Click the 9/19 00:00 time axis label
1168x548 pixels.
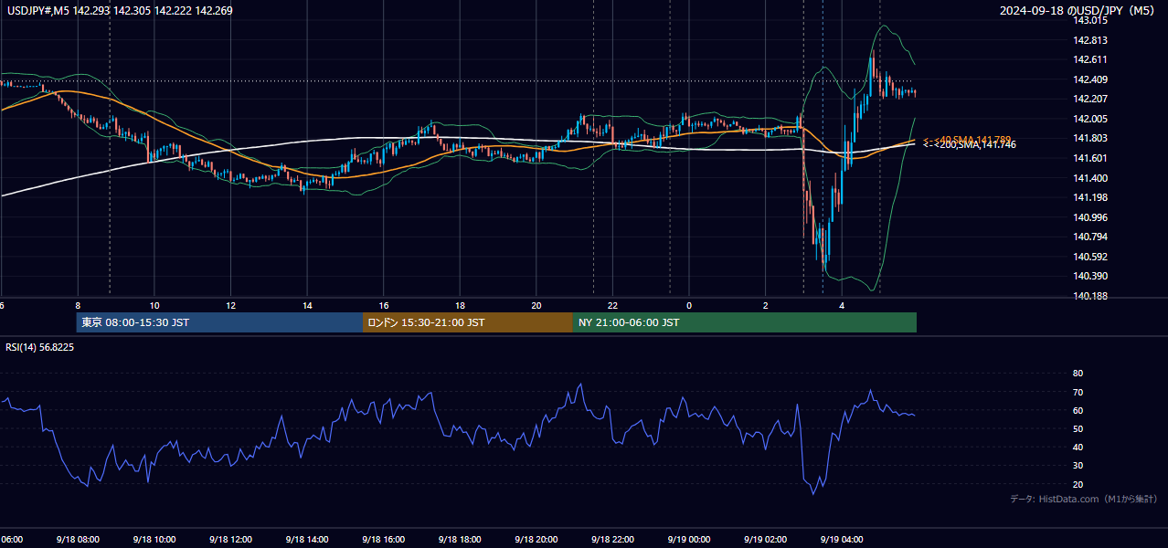coord(689,539)
